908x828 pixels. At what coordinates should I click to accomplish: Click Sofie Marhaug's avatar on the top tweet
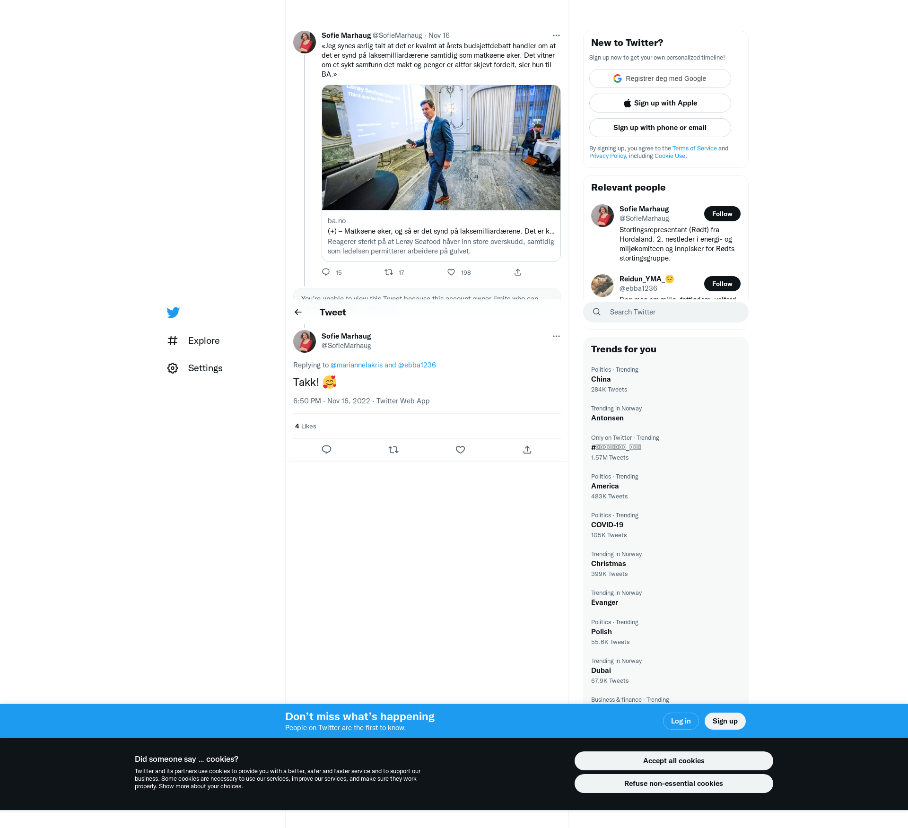point(305,42)
